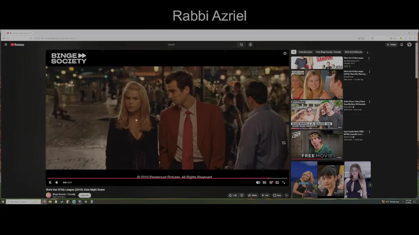
Task: Like the video (1.4K)
Action: coord(233,195)
